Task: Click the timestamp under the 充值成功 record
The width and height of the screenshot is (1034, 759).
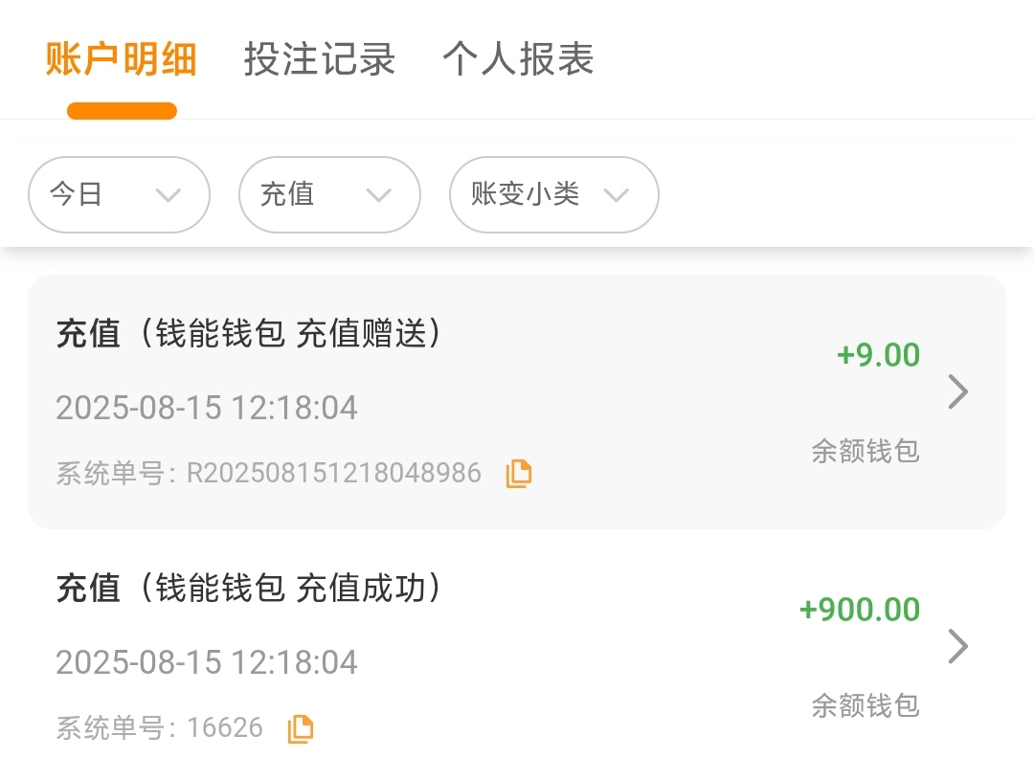Action: tap(207, 662)
